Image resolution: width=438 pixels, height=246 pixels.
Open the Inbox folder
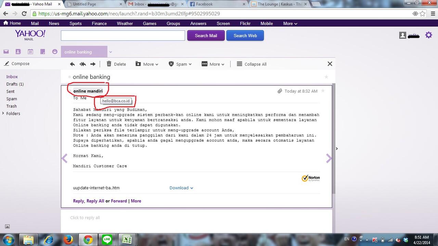point(12,77)
